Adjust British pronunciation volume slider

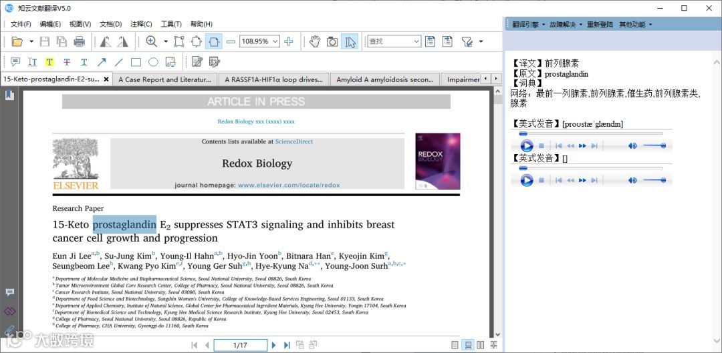654,180
